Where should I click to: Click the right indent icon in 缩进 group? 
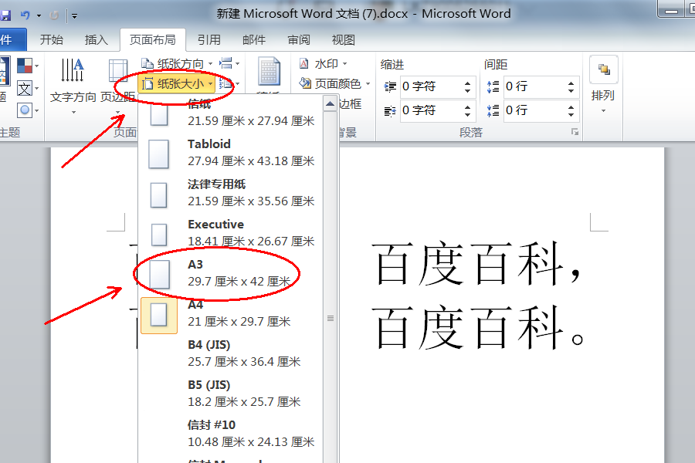[x=390, y=111]
